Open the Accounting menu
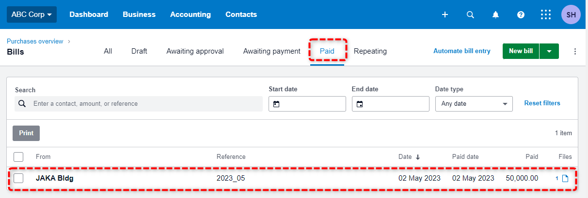 pos(191,14)
